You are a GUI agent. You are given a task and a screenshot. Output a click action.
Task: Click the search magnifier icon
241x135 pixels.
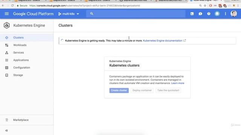(x=92, y=13)
